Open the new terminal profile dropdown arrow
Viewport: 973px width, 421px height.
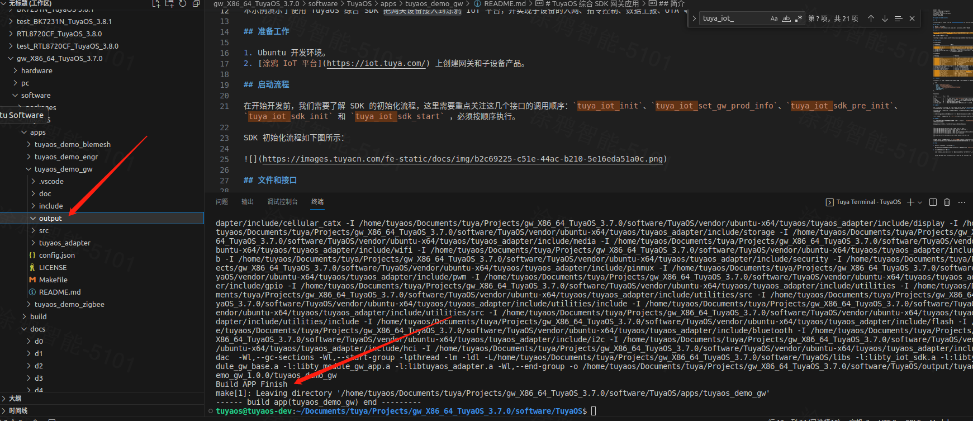coord(920,202)
